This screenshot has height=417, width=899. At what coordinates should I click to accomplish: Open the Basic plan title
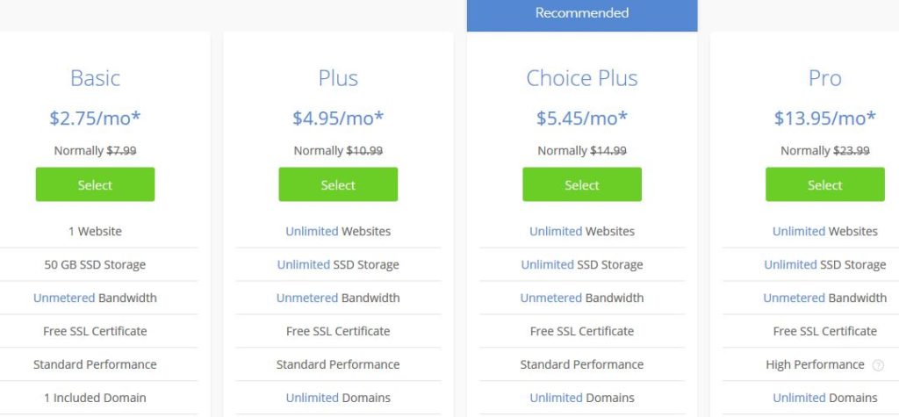click(95, 78)
